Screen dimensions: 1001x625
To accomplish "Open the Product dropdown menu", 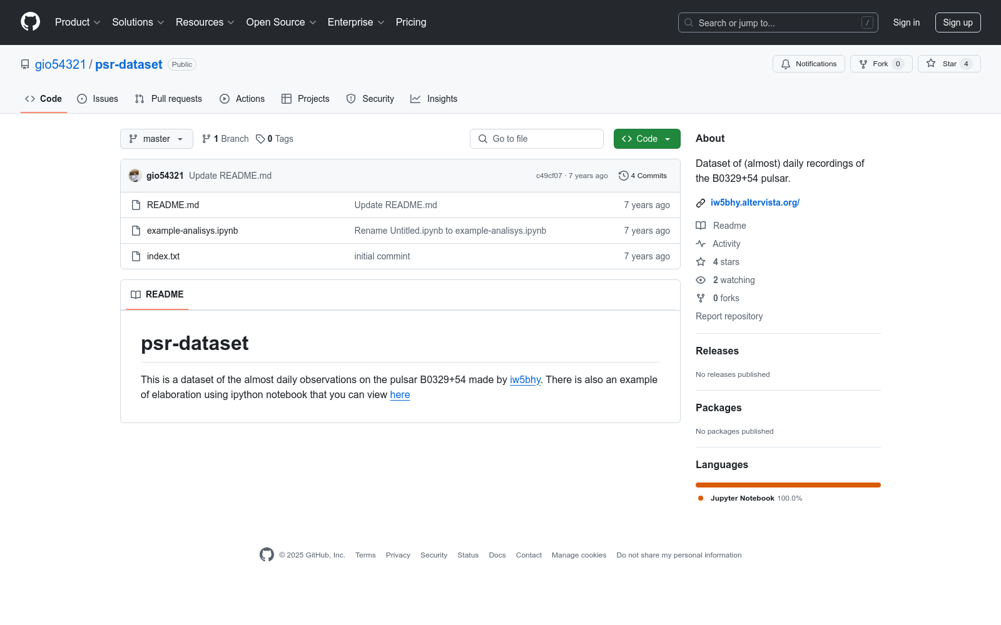I will pyautogui.click(x=78, y=22).
